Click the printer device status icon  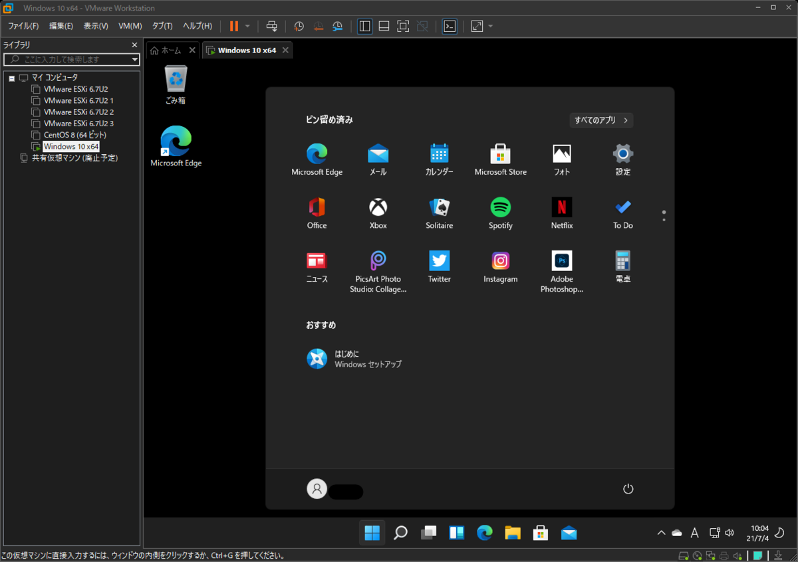[724, 556]
